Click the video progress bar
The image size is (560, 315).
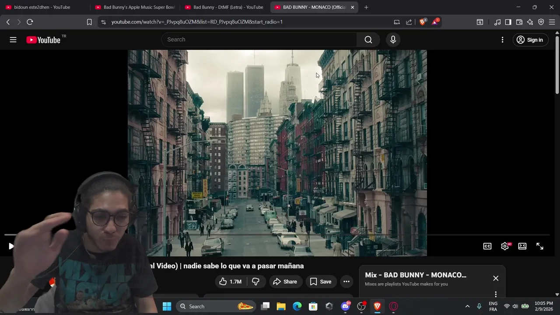277,235
